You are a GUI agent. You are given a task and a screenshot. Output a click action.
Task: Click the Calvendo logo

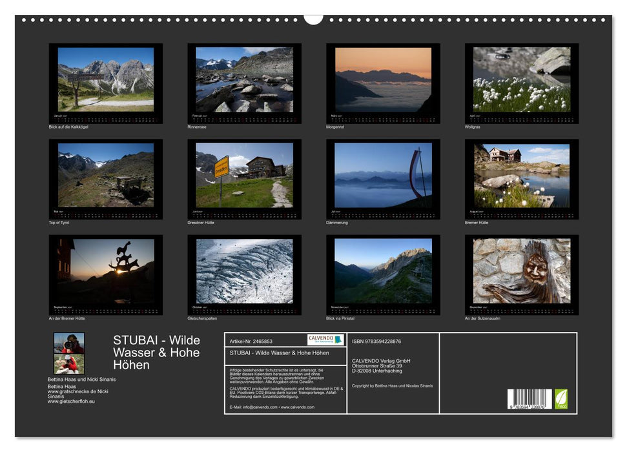tap(325, 340)
